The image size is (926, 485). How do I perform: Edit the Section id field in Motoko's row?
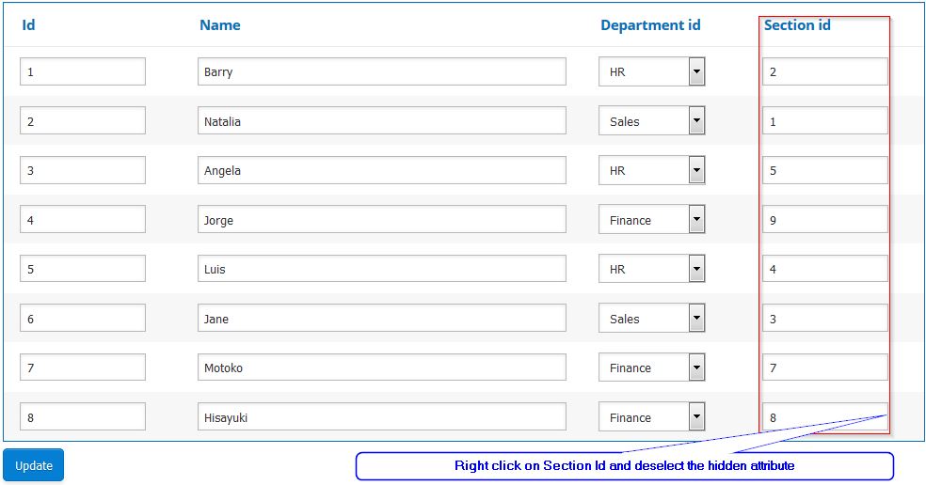pyautogui.click(x=824, y=368)
